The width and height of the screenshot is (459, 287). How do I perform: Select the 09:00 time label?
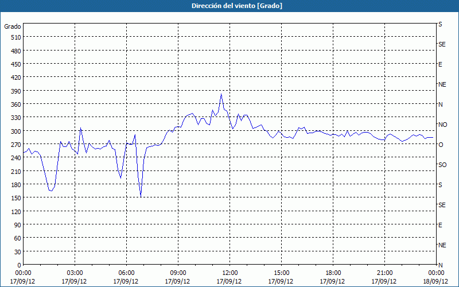pos(178,273)
